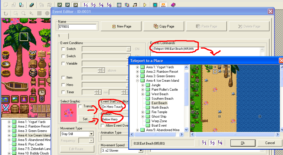The height and width of the screenshot is (155, 283).
Task: Click the Music note toolbar icon
Action: [x=135, y=5]
